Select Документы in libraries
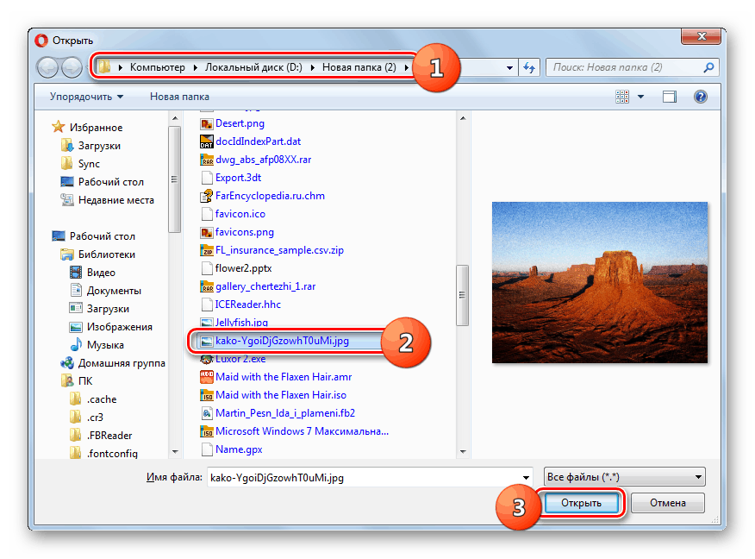 click(x=114, y=291)
